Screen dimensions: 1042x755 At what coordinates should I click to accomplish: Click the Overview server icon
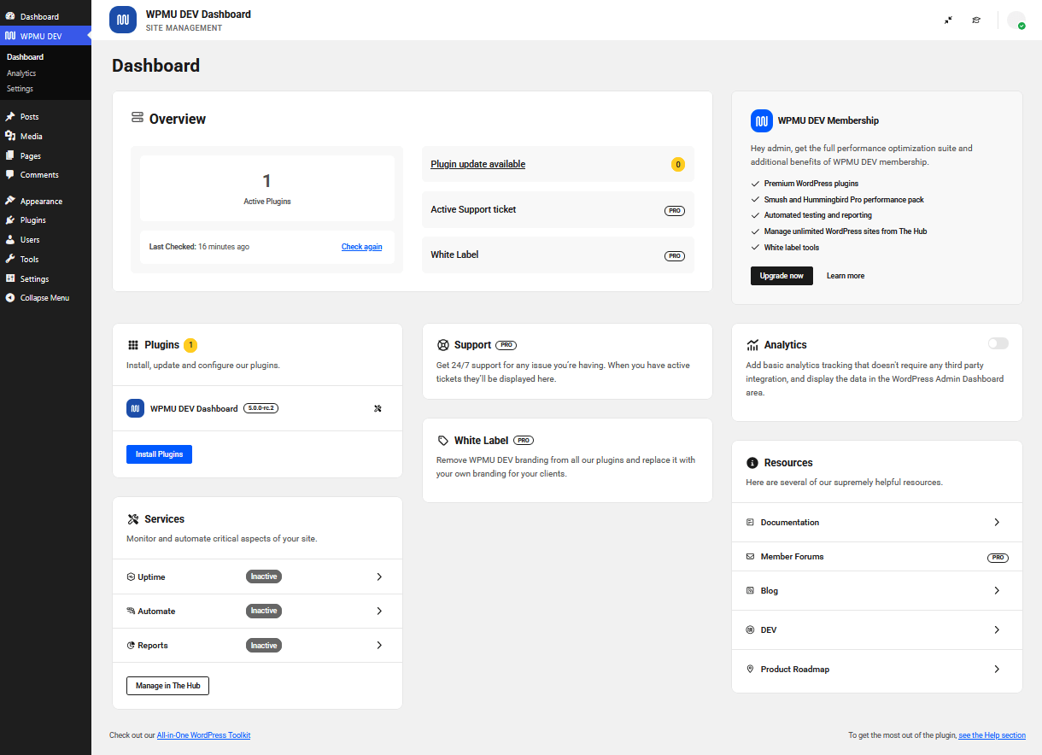(x=138, y=118)
